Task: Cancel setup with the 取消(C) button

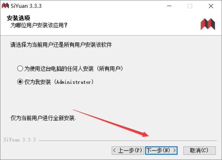Action: click(x=200, y=150)
